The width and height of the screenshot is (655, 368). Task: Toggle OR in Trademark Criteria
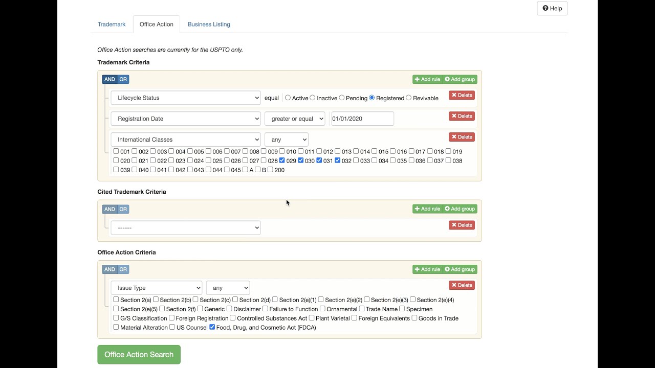pyautogui.click(x=123, y=79)
